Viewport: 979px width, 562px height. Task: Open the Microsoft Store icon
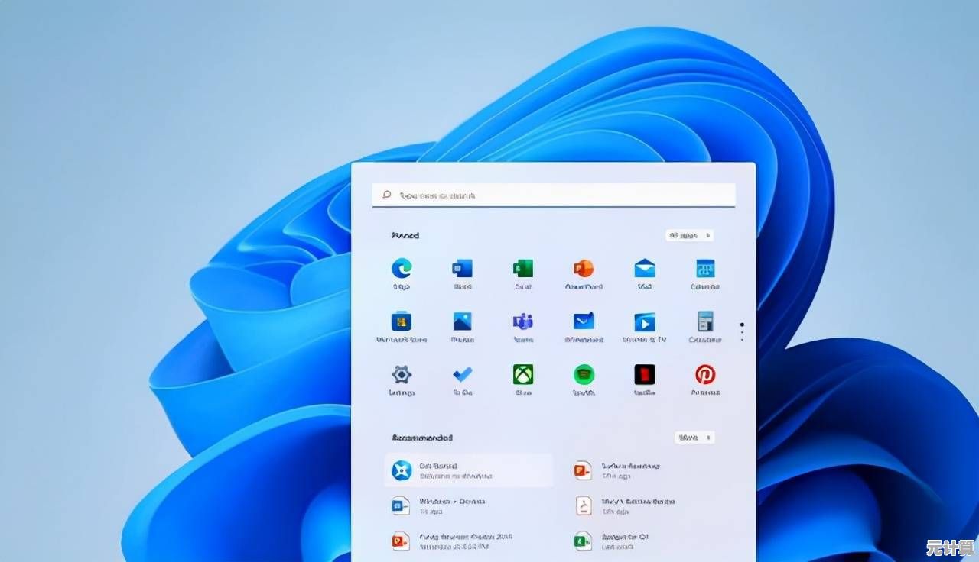coord(402,321)
